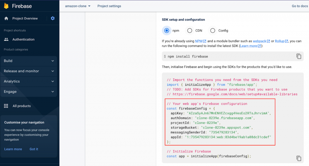Image resolution: width=309 pixels, height=166 pixels.
Task: Open the NPM hyperlink
Action: [199, 41]
